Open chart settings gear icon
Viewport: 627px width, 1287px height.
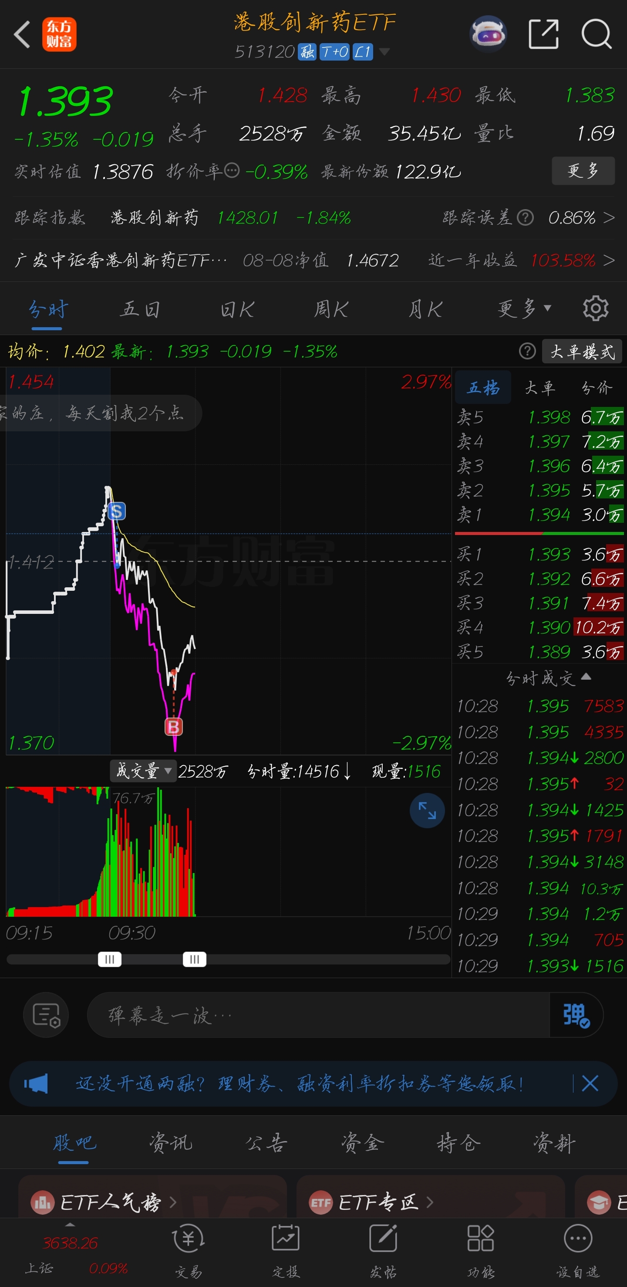coord(596,308)
